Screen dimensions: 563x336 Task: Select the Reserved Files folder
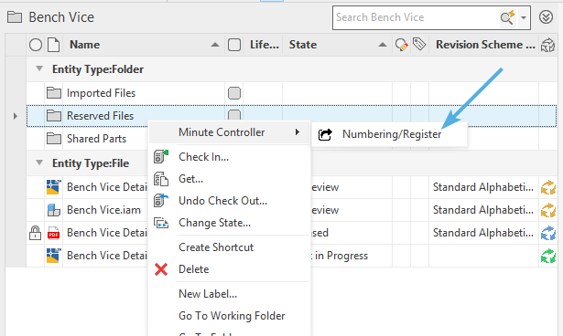[100, 116]
